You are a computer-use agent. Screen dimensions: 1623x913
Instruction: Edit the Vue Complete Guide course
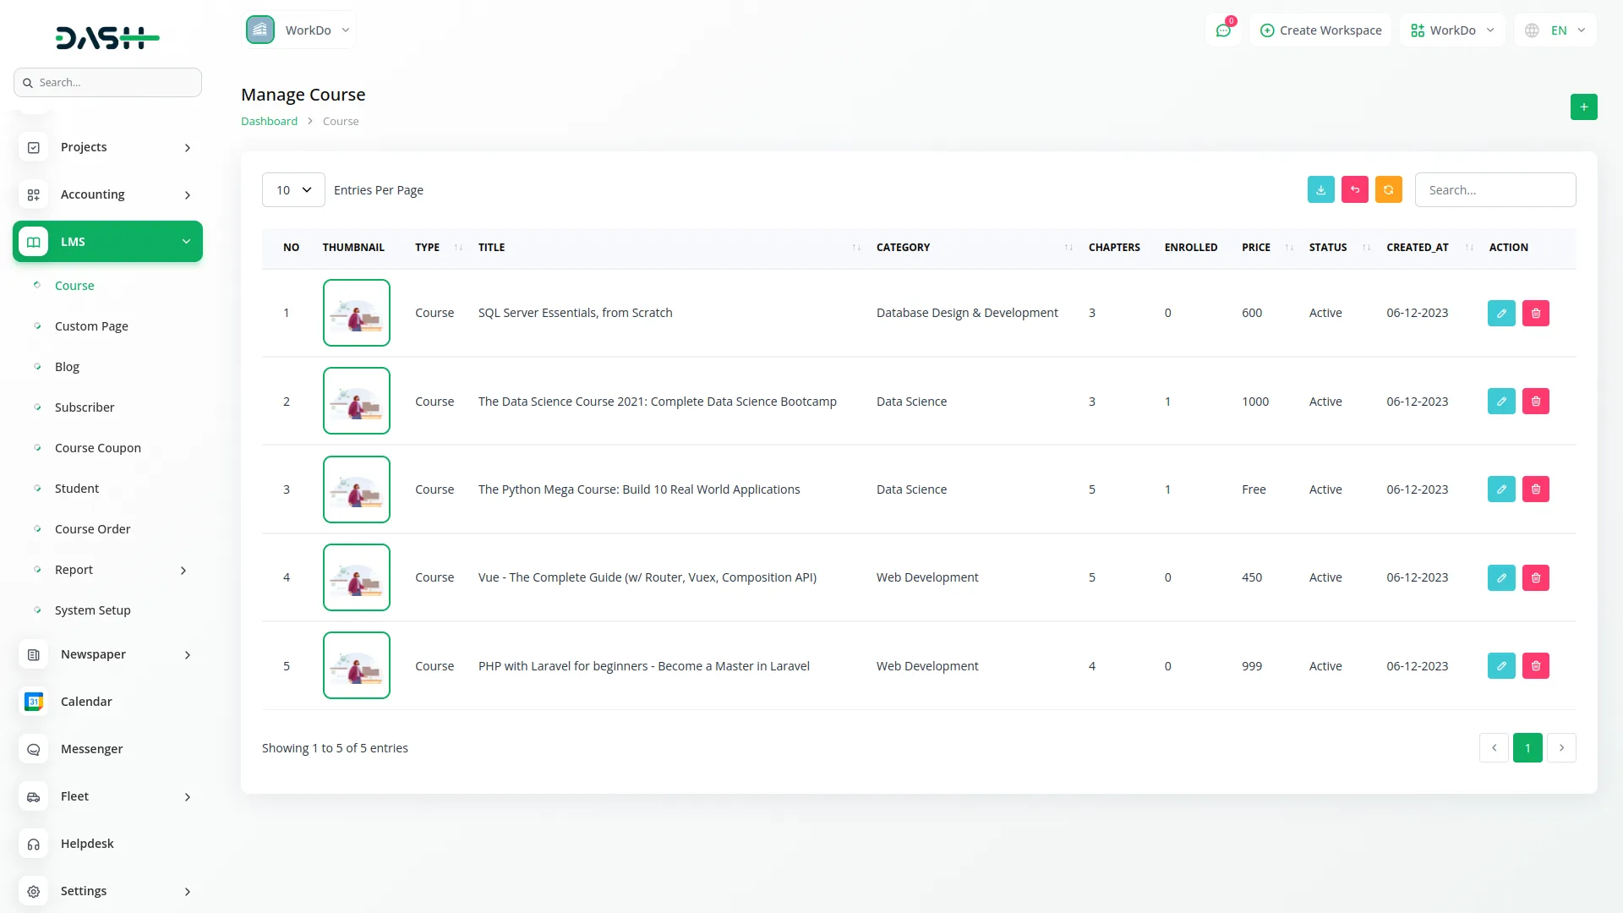click(x=1501, y=578)
